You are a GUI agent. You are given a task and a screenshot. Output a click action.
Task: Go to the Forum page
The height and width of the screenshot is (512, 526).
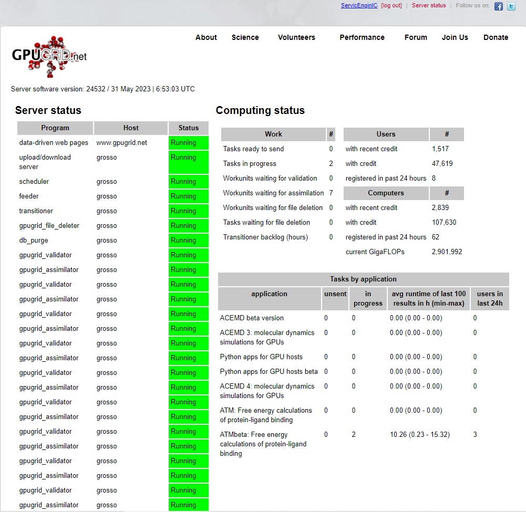[416, 37]
